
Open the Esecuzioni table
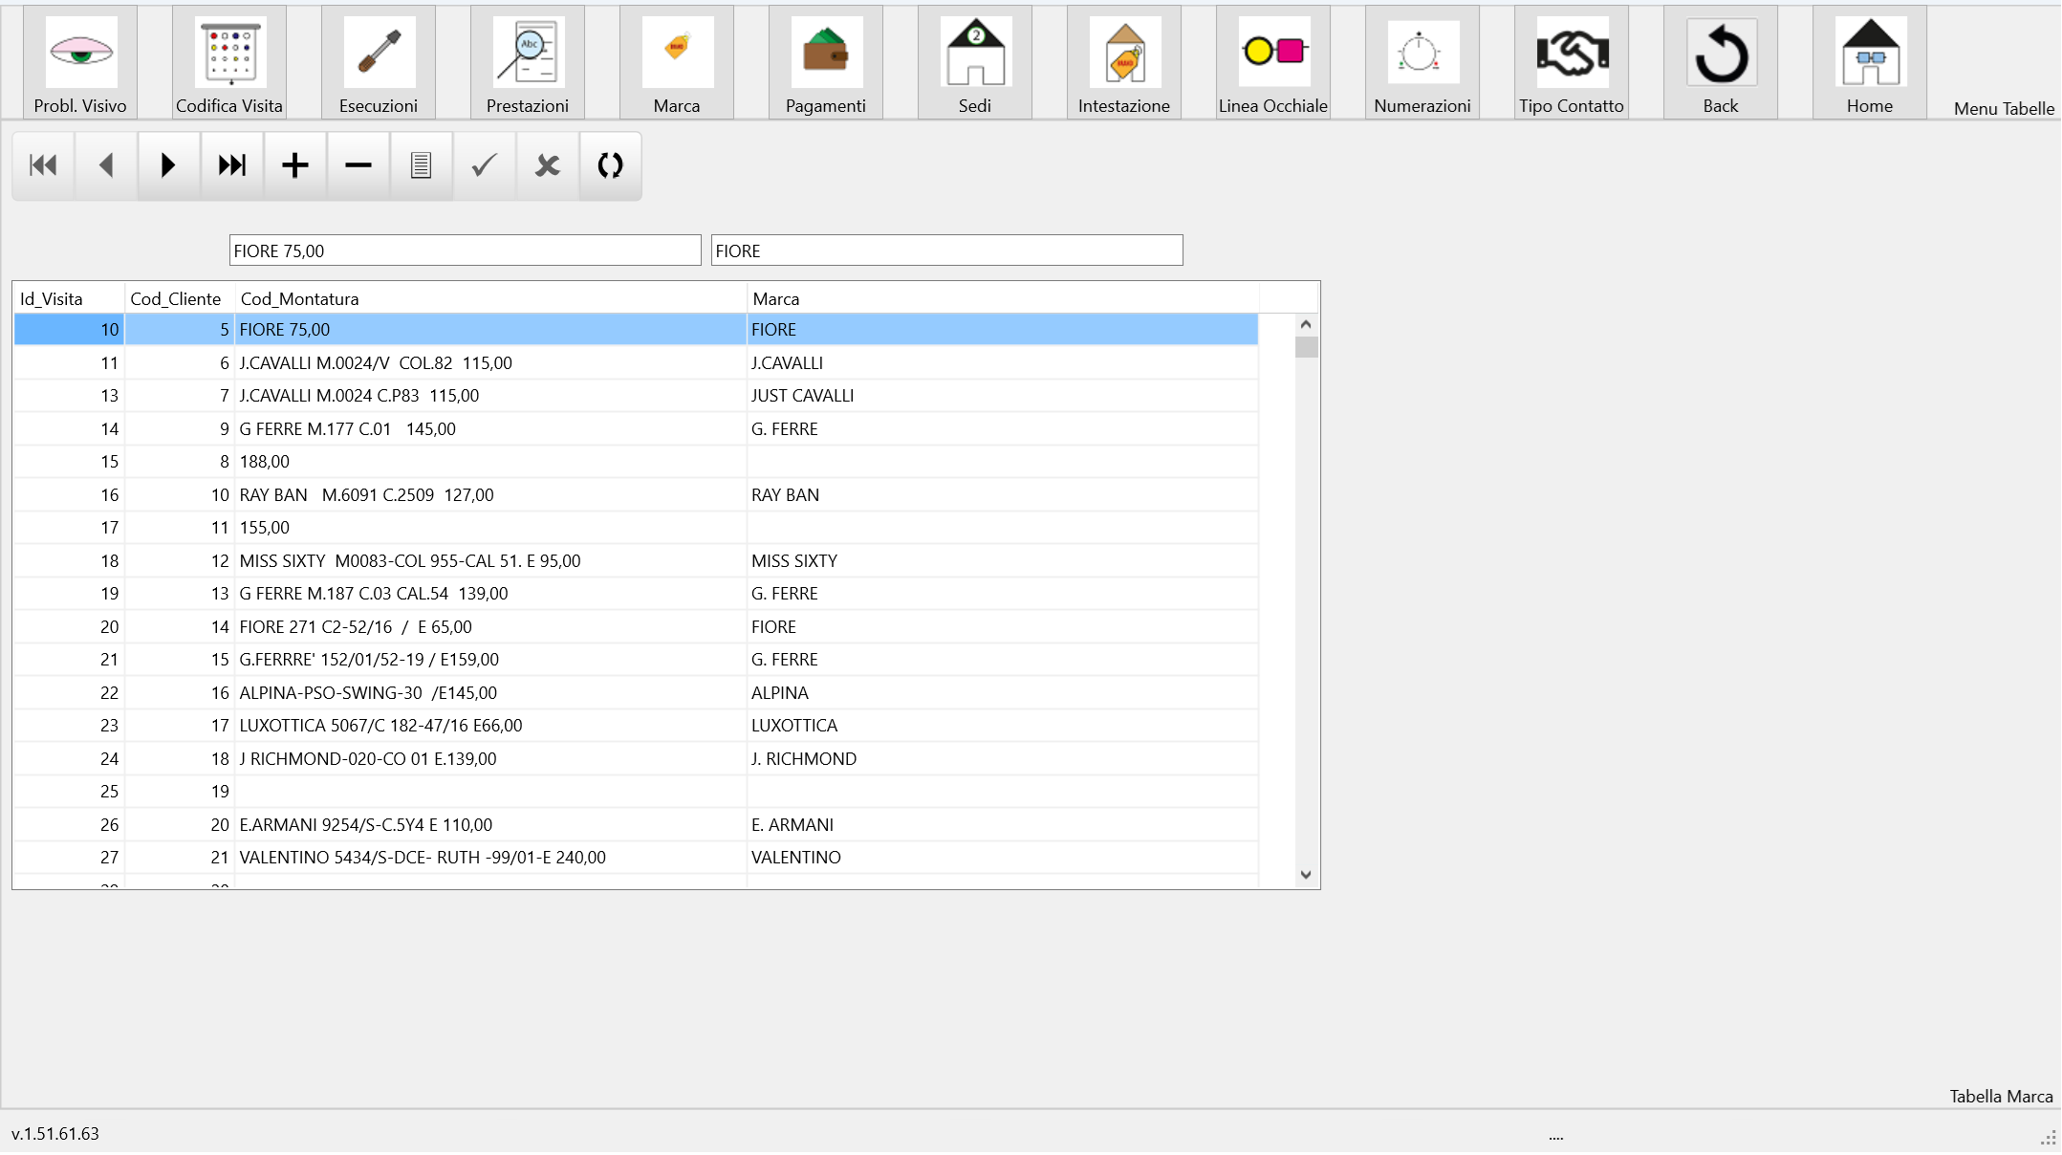pyautogui.click(x=379, y=62)
